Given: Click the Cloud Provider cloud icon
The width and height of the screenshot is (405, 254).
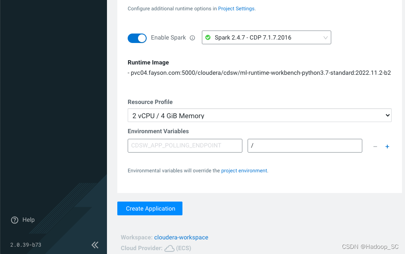Looking at the screenshot, I should [170, 248].
